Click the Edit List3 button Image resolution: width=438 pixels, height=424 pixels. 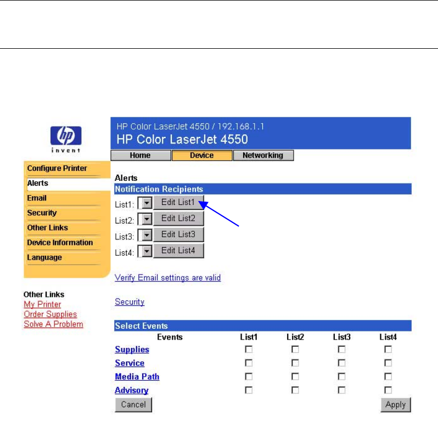tap(178, 234)
